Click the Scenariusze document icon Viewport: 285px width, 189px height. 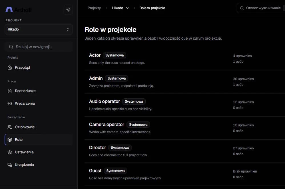(x=10, y=91)
